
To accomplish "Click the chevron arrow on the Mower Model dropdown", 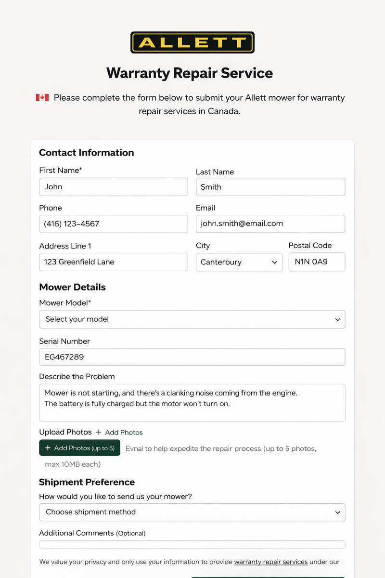I will pyautogui.click(x=338, y=319).
